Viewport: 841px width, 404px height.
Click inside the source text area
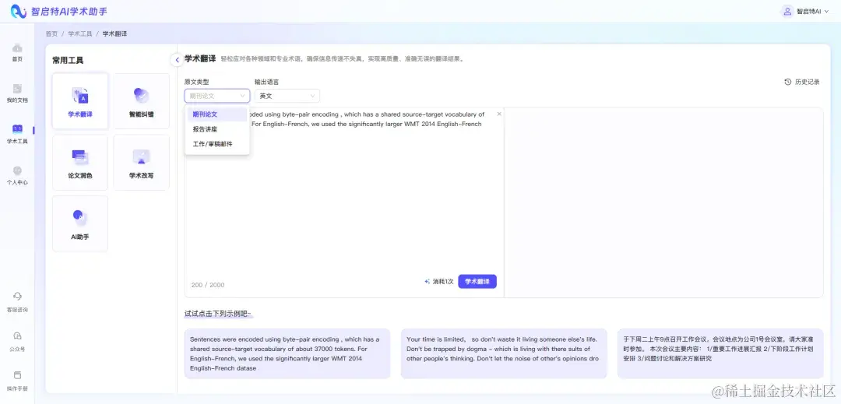click(x=344, y=204)
